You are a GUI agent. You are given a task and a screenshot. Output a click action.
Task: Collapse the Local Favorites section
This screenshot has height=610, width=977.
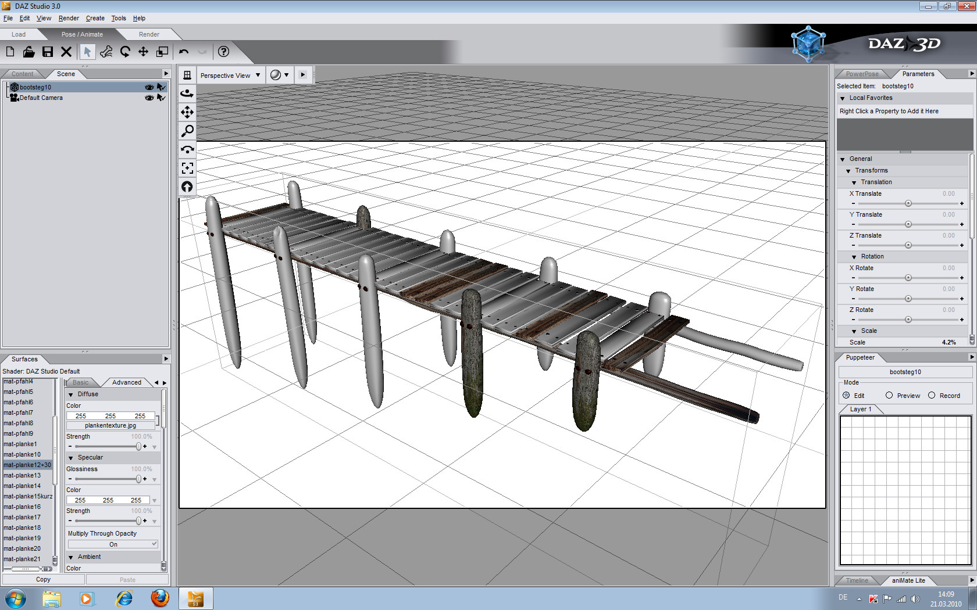[x=842, y=98]
